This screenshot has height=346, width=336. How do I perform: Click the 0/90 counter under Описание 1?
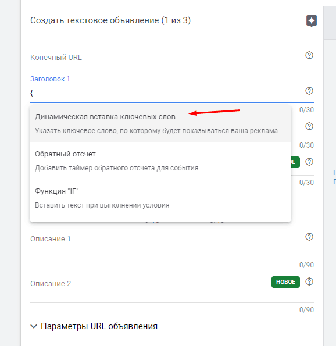306,265
